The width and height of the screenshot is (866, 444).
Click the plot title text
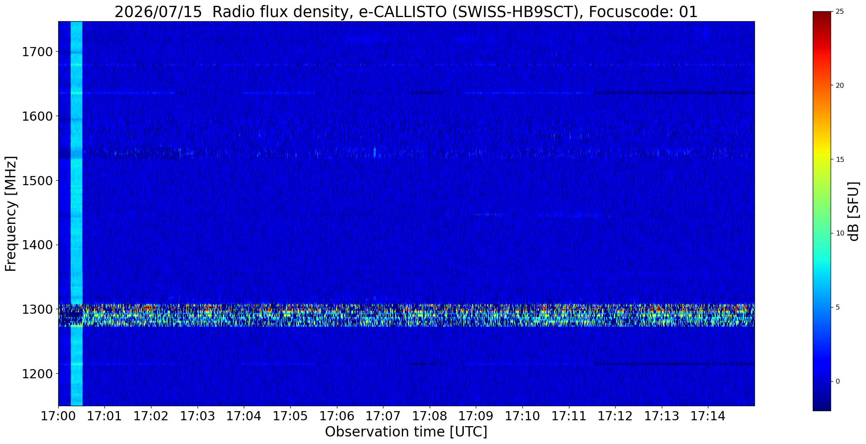pos(406,12)
